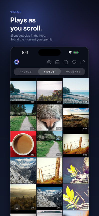Tap the swirling app logo icon
Viewport: 99px width, 216px height.
pyautogui.click(x=16, y=62)
